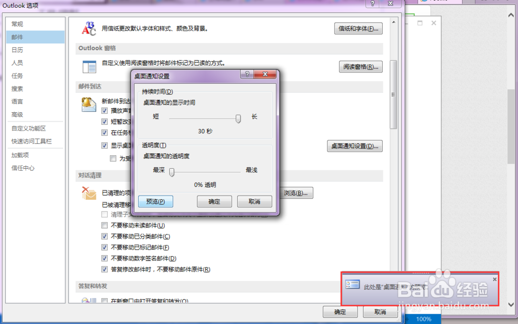Click the 浏览(B)... button
The height and width of the screenshot is (324, 518).
(296, 193)
